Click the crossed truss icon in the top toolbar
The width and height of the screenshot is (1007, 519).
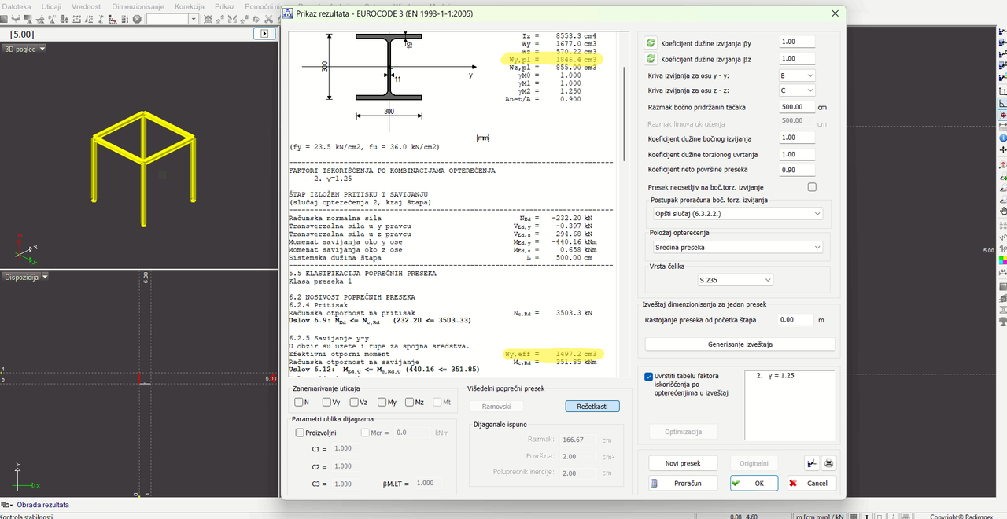point(207,19)
